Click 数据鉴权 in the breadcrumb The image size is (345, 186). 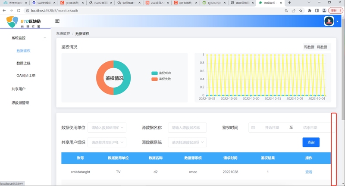click(82, 34)
